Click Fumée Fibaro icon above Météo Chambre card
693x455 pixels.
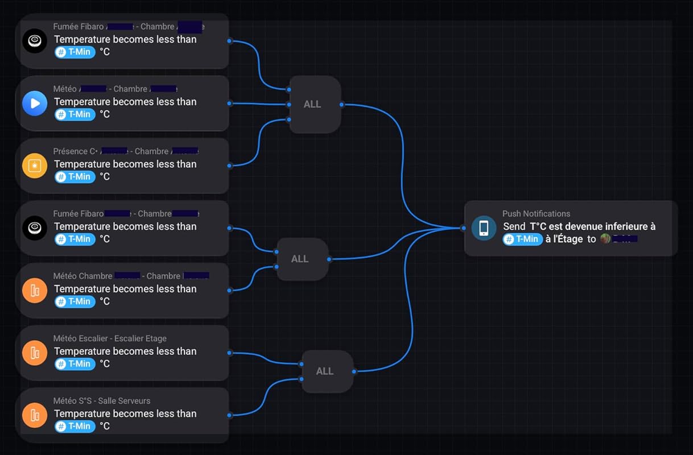[35, 228]
